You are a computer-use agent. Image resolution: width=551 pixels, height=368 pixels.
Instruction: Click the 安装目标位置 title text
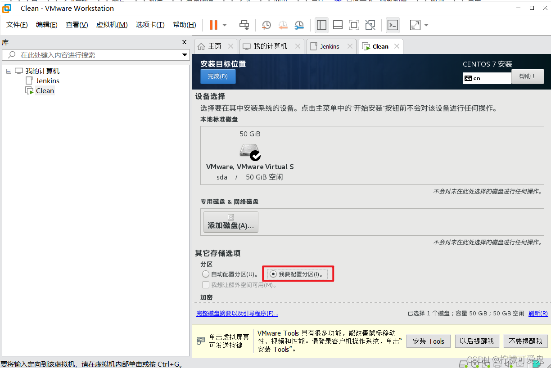[x=223, y=64]
